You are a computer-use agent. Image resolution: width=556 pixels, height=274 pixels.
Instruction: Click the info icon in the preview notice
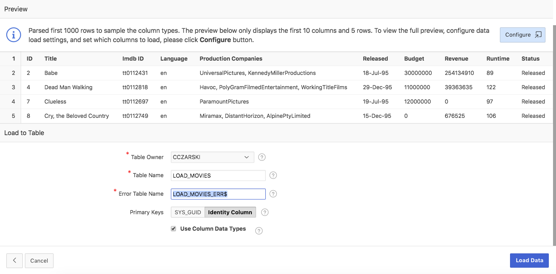[13, 35]
